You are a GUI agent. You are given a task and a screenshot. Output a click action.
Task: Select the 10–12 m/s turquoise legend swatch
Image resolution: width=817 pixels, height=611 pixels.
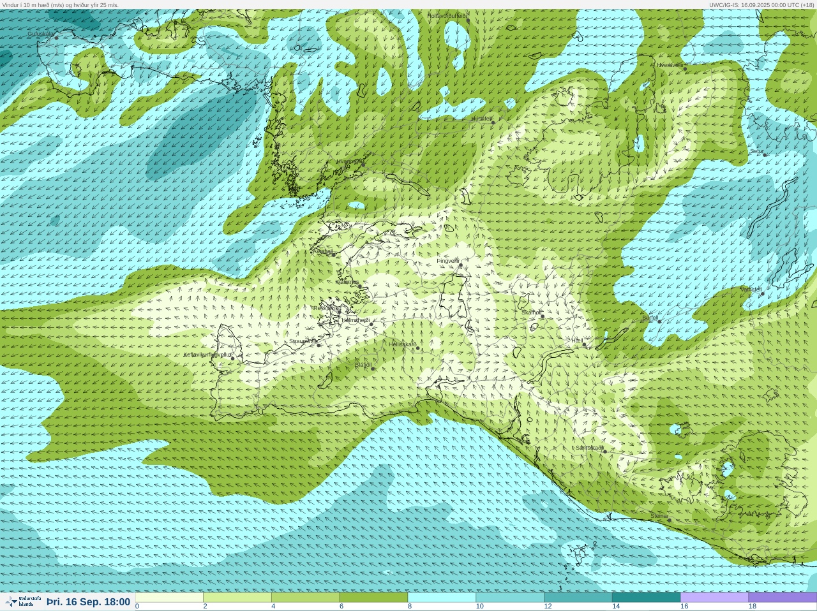point(509,598)
